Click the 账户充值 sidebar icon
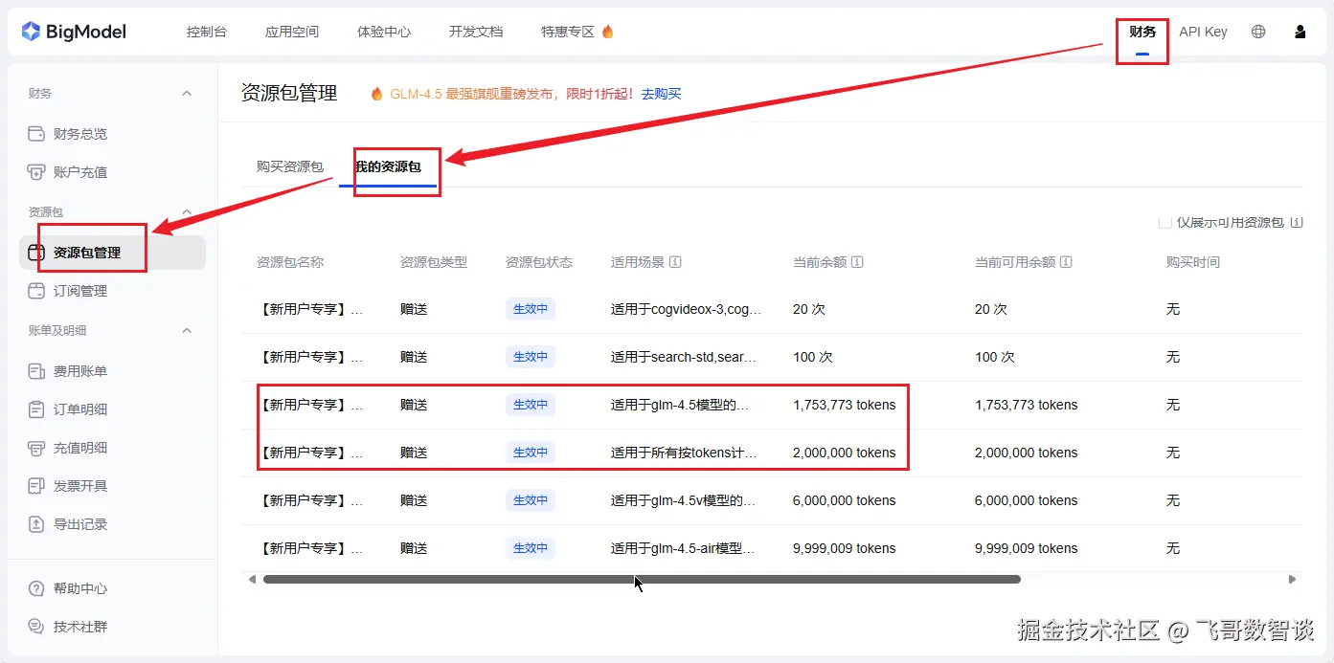Image resolution: width=1334 pixels, height=663 pixels. (x=36, y=172)
